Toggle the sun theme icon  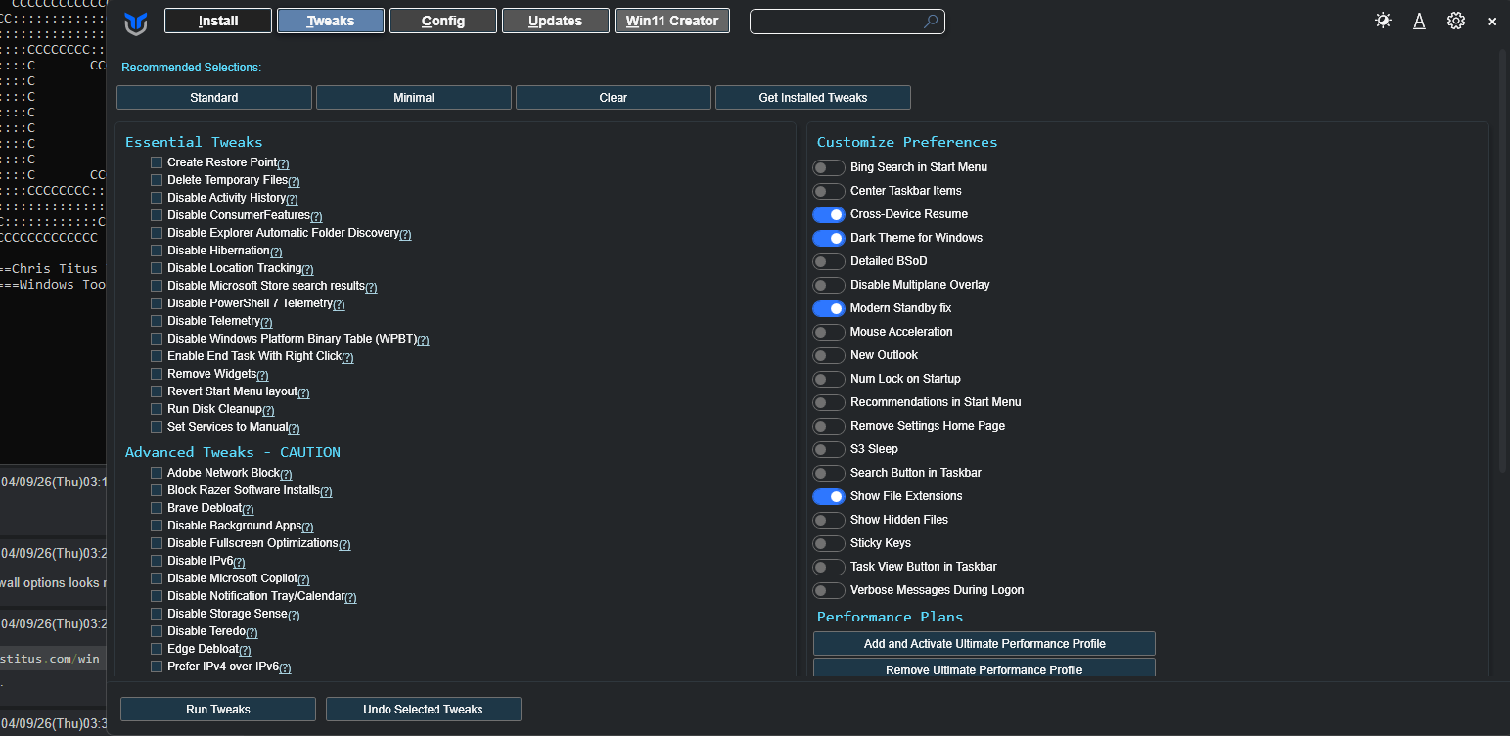(1383, 21)
